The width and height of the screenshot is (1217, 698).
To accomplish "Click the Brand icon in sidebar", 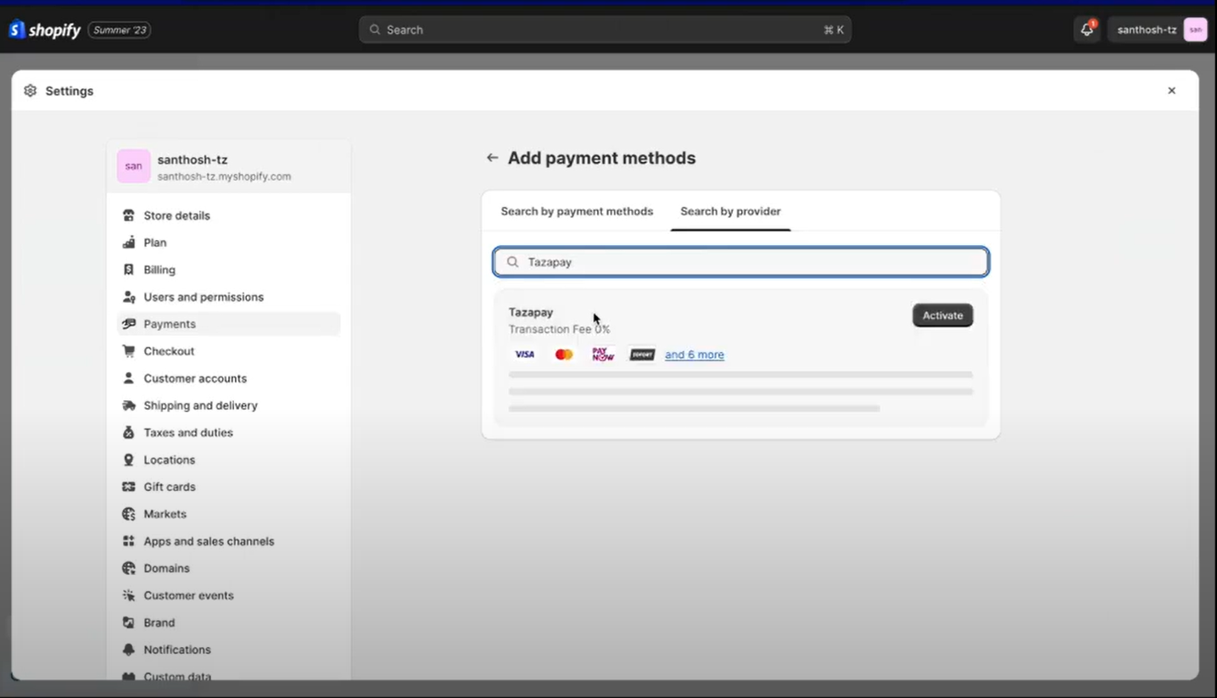I will pos(129,623).
